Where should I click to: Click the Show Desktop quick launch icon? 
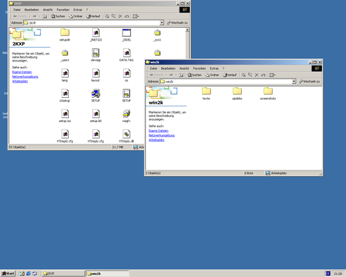22,274
